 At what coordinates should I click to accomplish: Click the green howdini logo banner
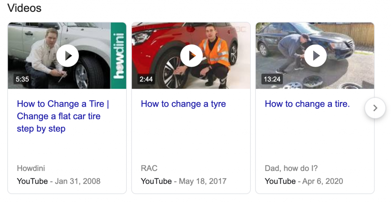[x=118, y=56]
